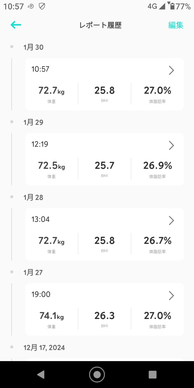
Task: Select BMI 25.7 in January 29 card
Action: pos(104,166)
